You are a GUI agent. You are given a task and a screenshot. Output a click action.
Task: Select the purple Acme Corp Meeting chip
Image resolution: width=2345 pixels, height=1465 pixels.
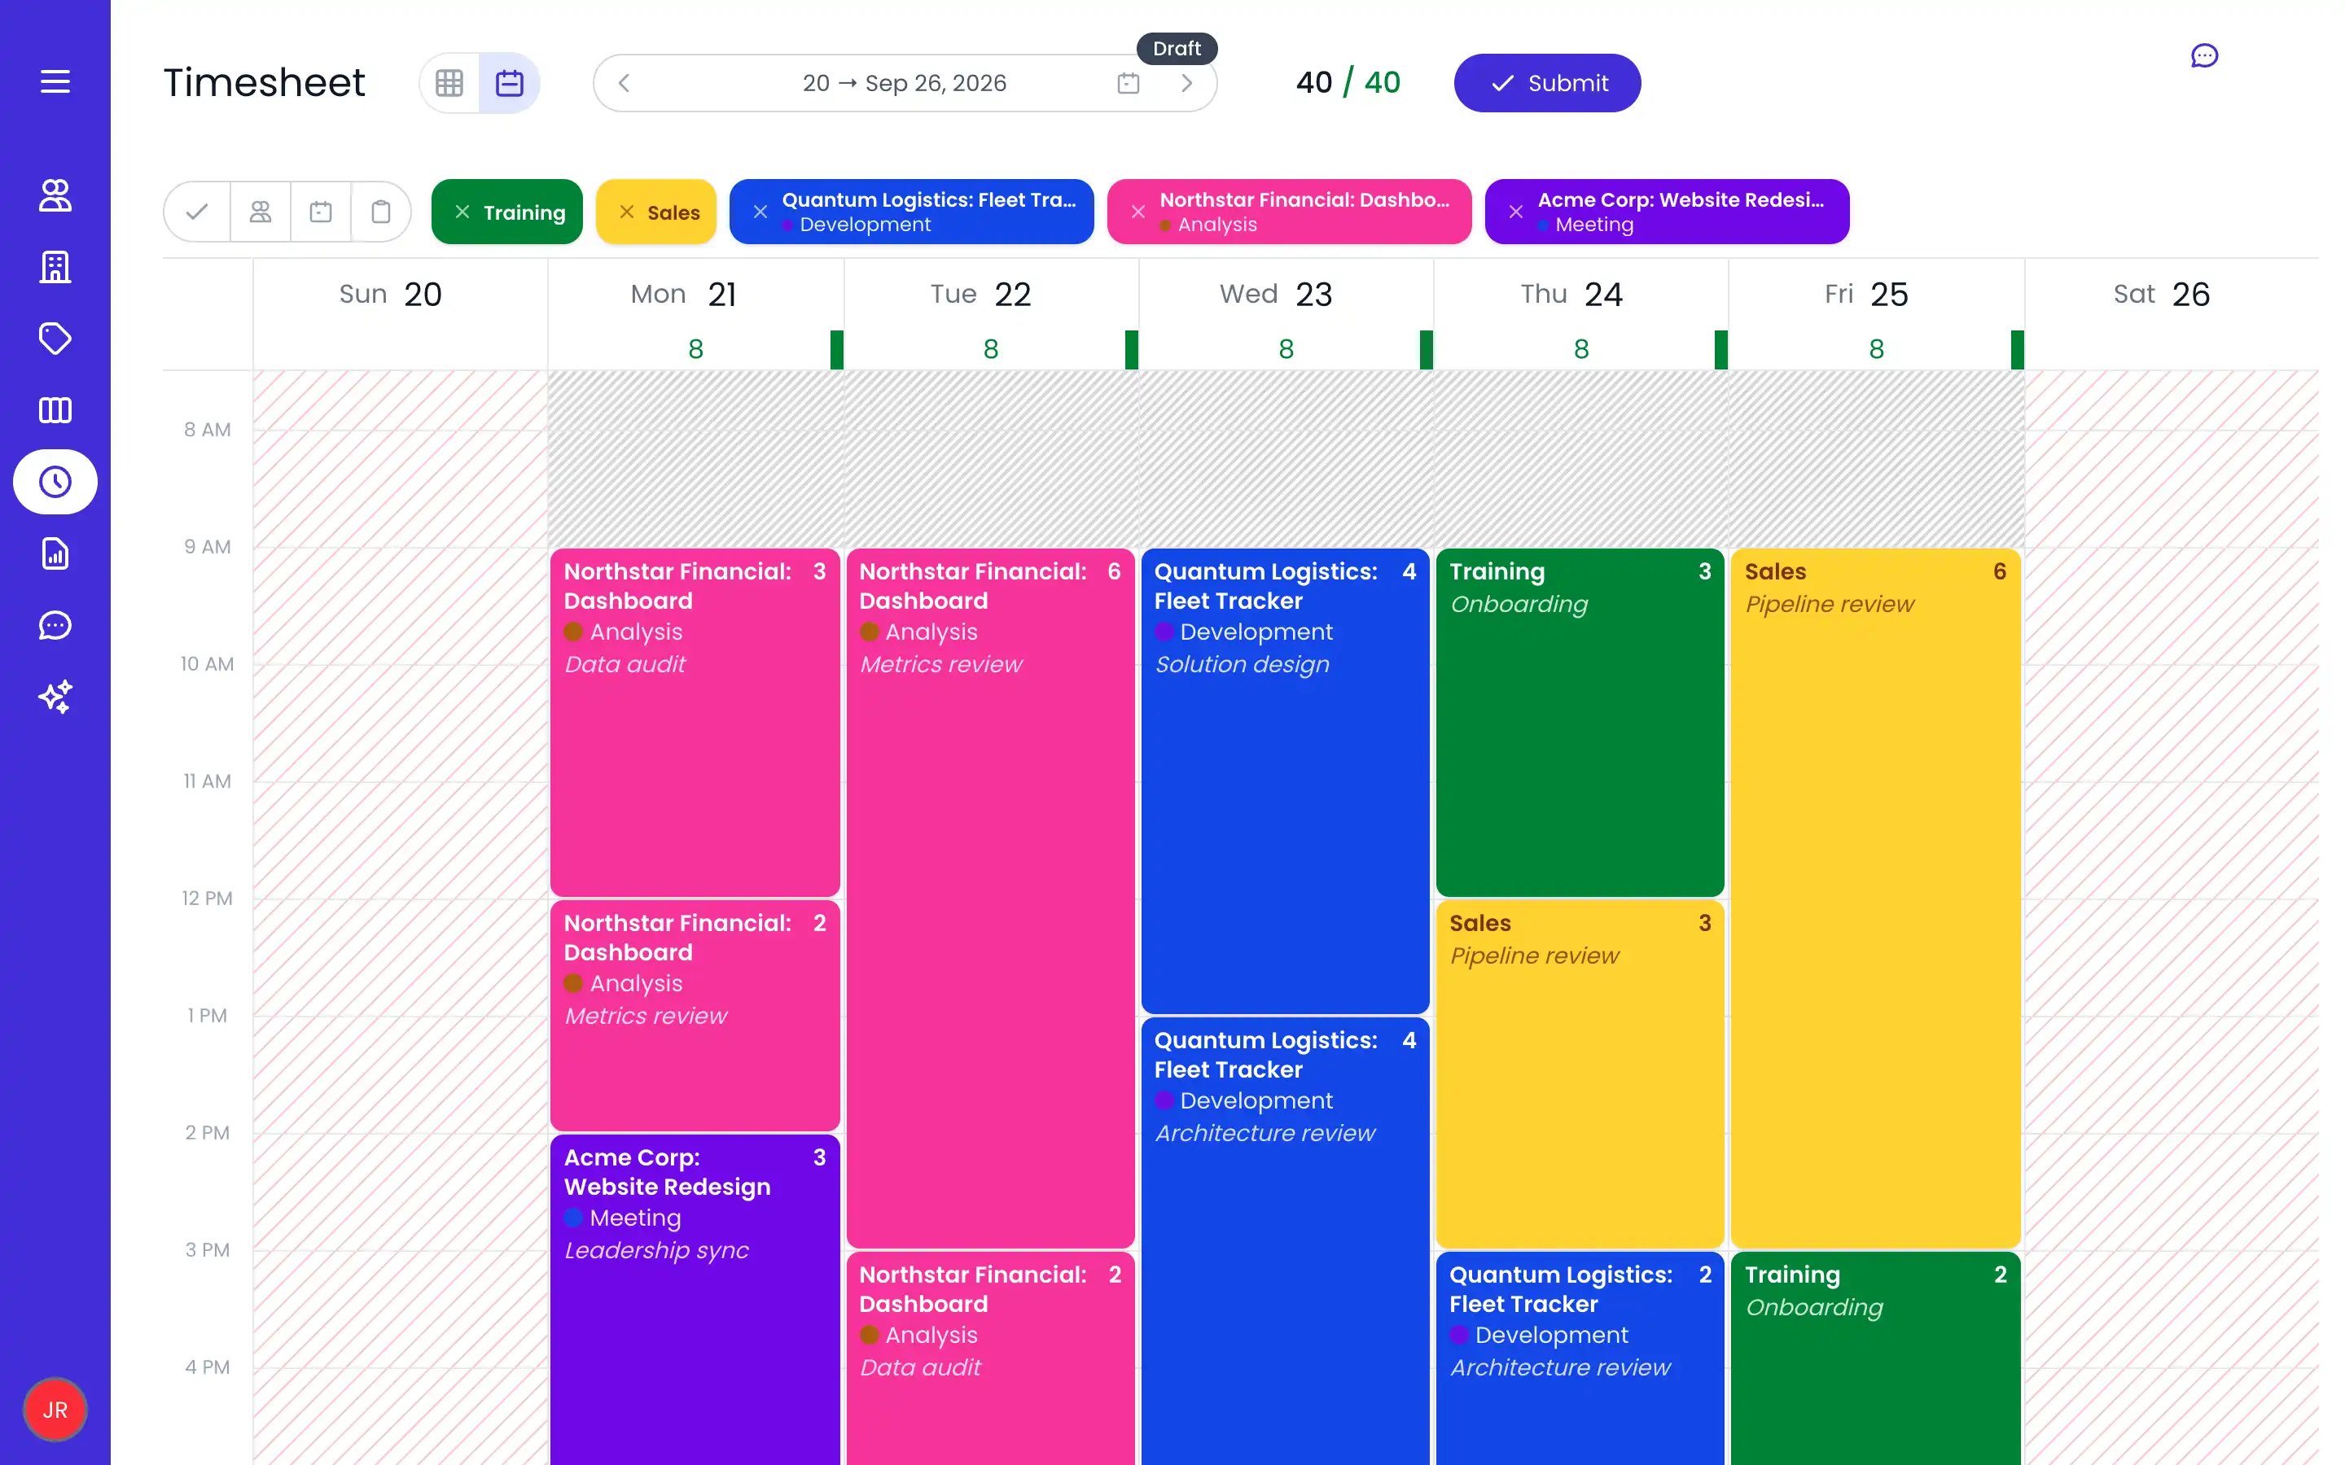(1667, 212)
